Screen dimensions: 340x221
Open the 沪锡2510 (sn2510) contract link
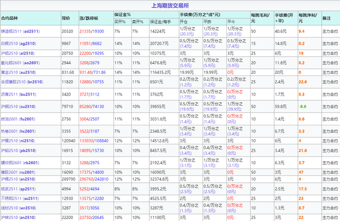click(x=18, y=179)
